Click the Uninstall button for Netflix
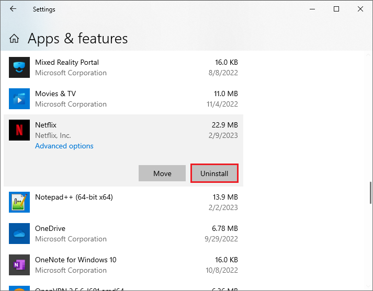This screenshot has width=373, height=291. tap(214, 173)
